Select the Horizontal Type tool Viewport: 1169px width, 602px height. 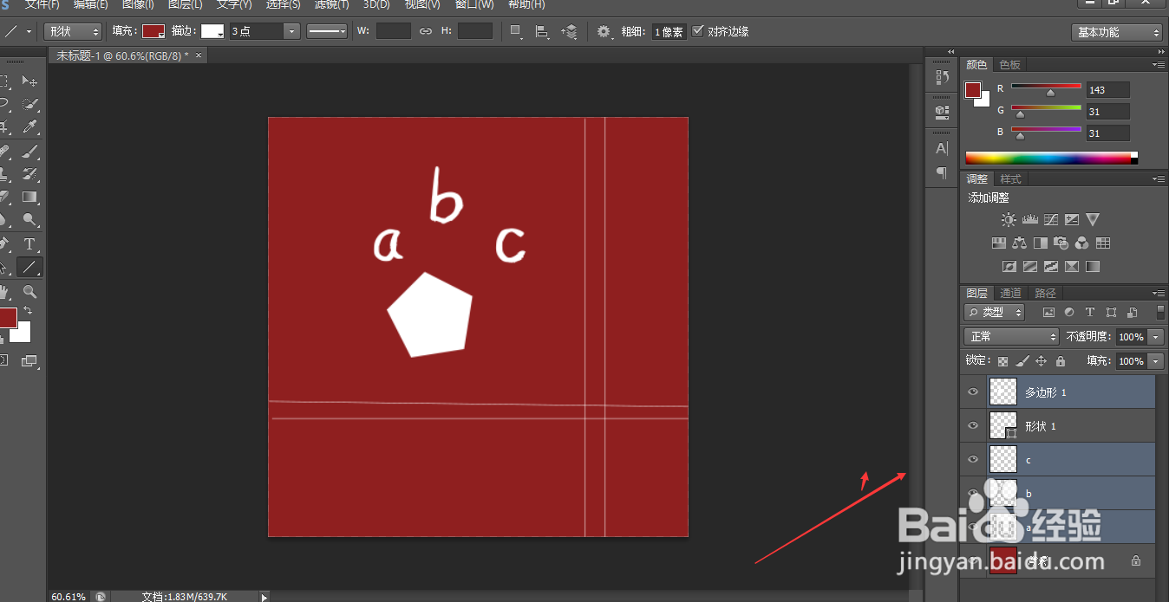pos(29,244)
